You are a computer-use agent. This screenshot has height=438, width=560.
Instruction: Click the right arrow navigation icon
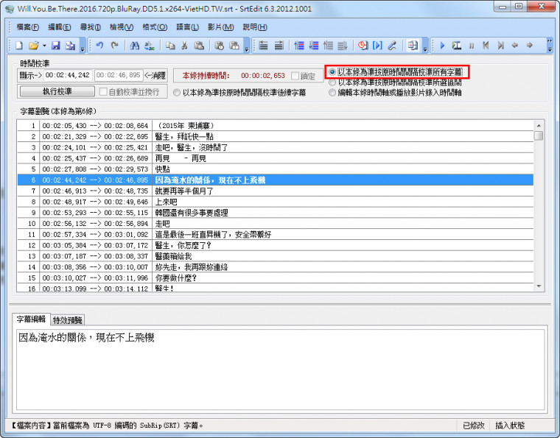[529, 46]
